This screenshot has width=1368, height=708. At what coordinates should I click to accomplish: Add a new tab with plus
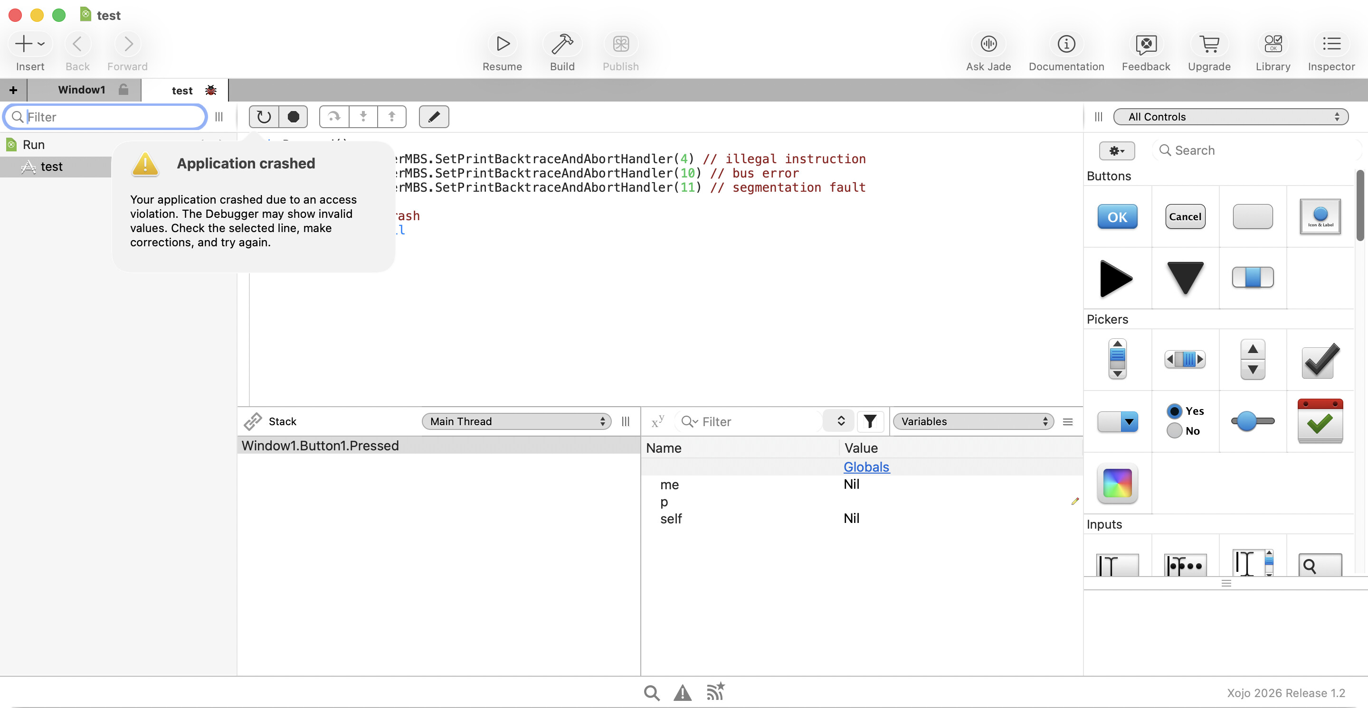coord(13,90)
